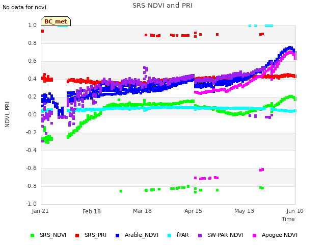Toggle SRS_PRI series in legend
This screenshot has width=326, height=245.
[91, 235]
